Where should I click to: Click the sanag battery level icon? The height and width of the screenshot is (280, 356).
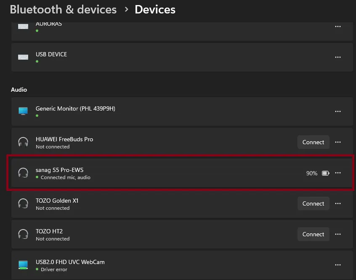click(x=326, y=173)
